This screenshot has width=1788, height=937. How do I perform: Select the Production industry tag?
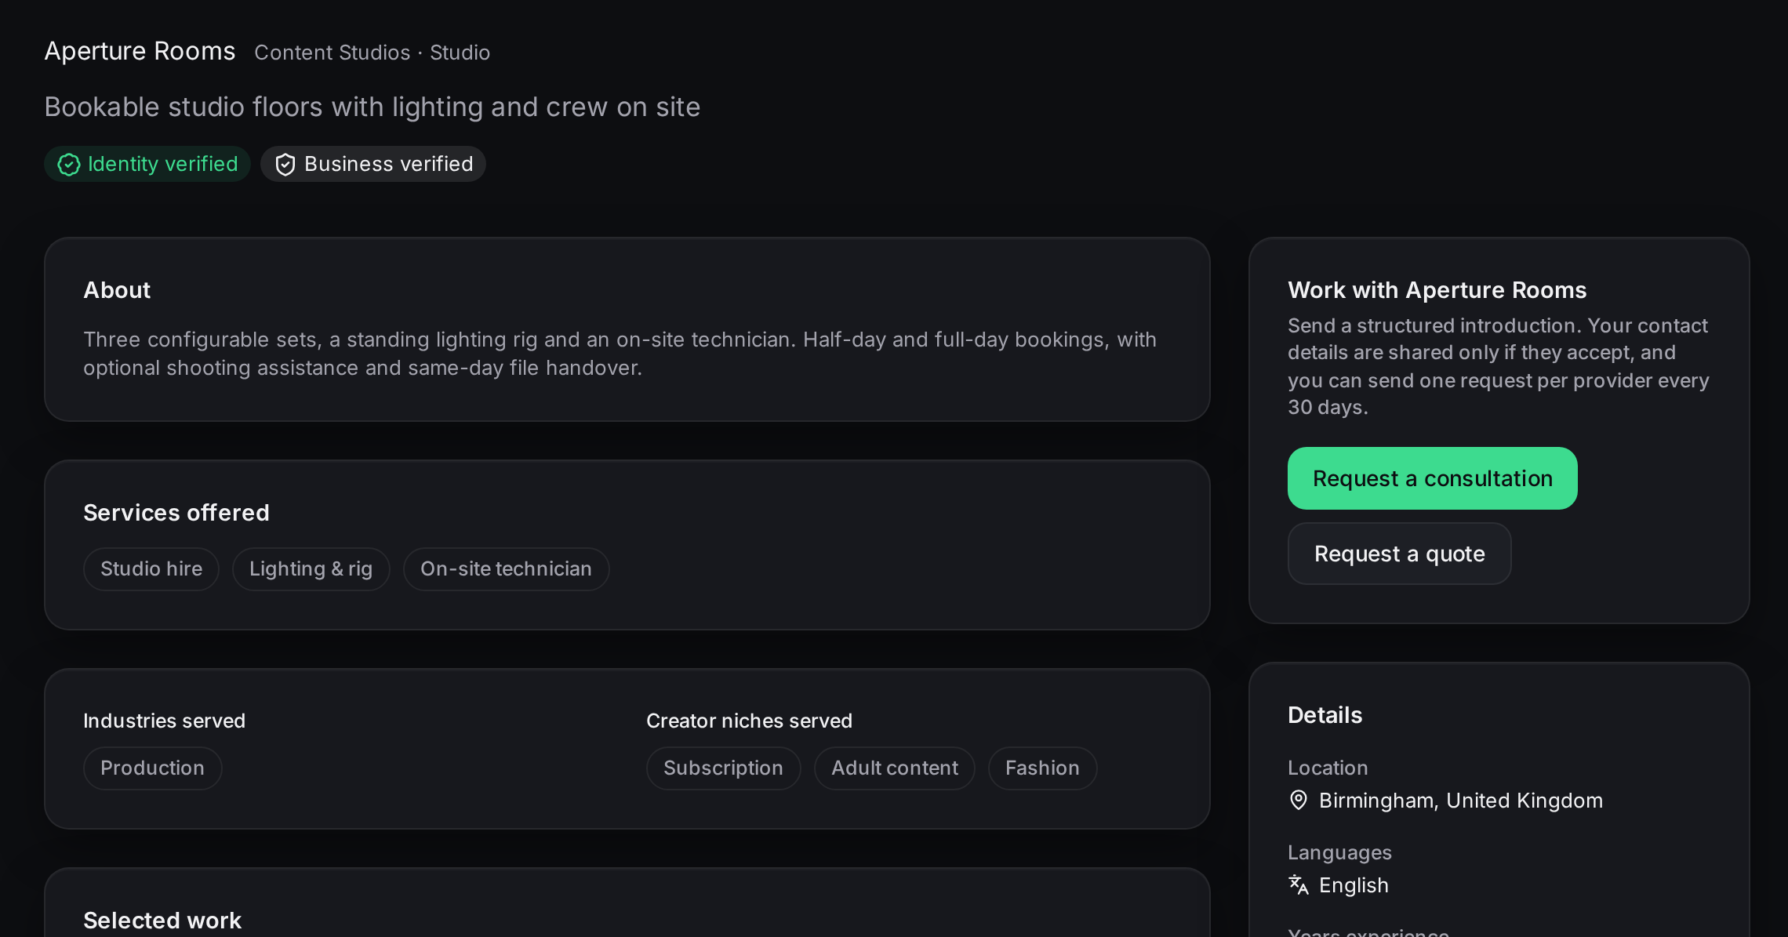[152, 768]
